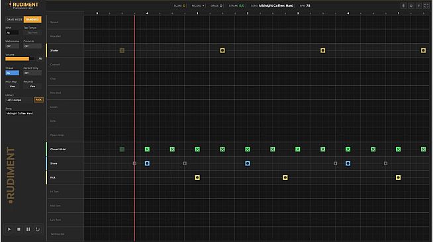This screenshot has height=242, width=433.
Task: Click the Grade indicator in top bar
Action: pos(216,5)
